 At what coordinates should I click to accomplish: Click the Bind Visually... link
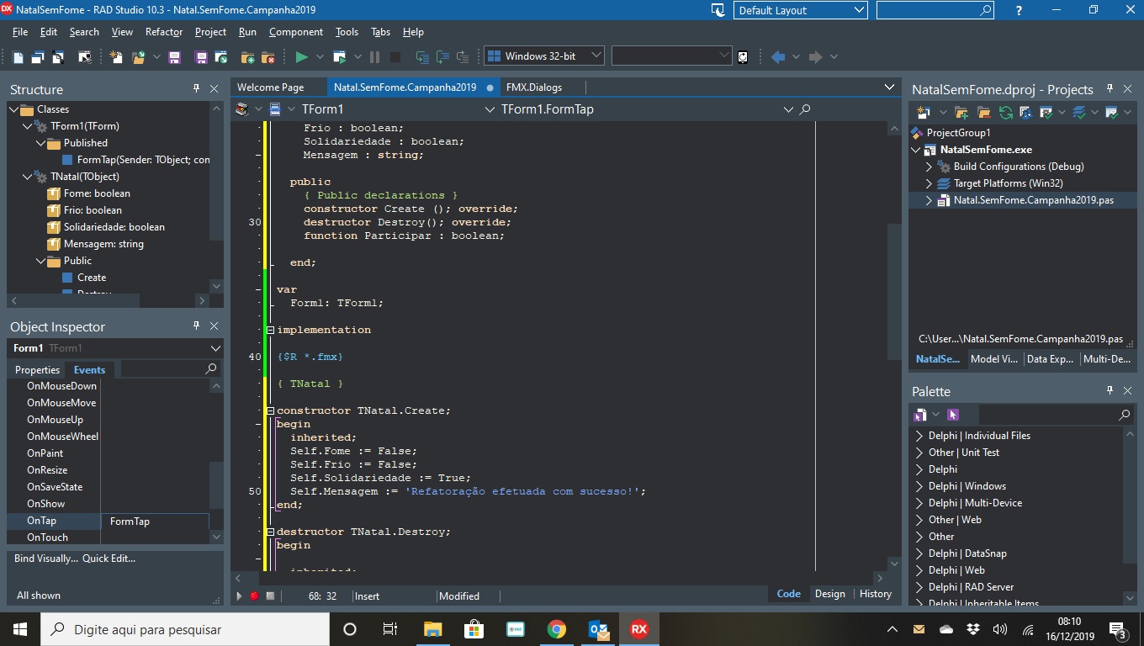coord(46,559)
